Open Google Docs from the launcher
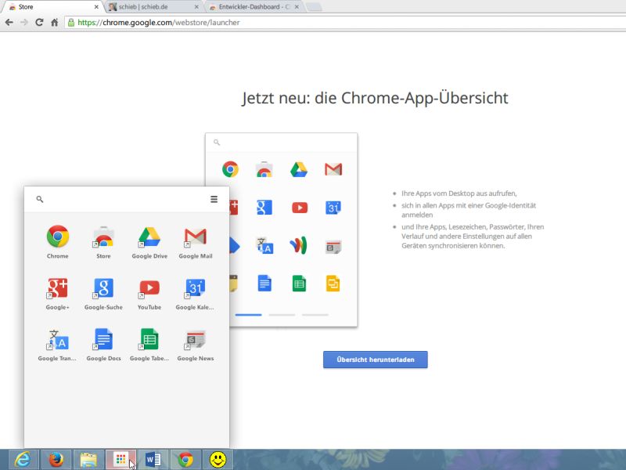The width and height of the screenshot is (626, 470). coord(103,344)
